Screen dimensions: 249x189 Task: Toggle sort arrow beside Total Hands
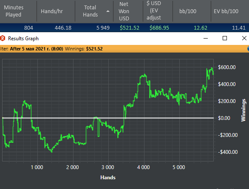pos(108,11)
